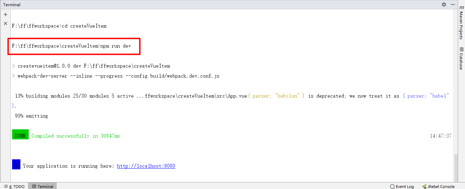Image resolution: width=465 pixels, height=189 pixels.
Task: Add a new terminal session with plus
Action: pyautogui.click(x=6, y=14)
